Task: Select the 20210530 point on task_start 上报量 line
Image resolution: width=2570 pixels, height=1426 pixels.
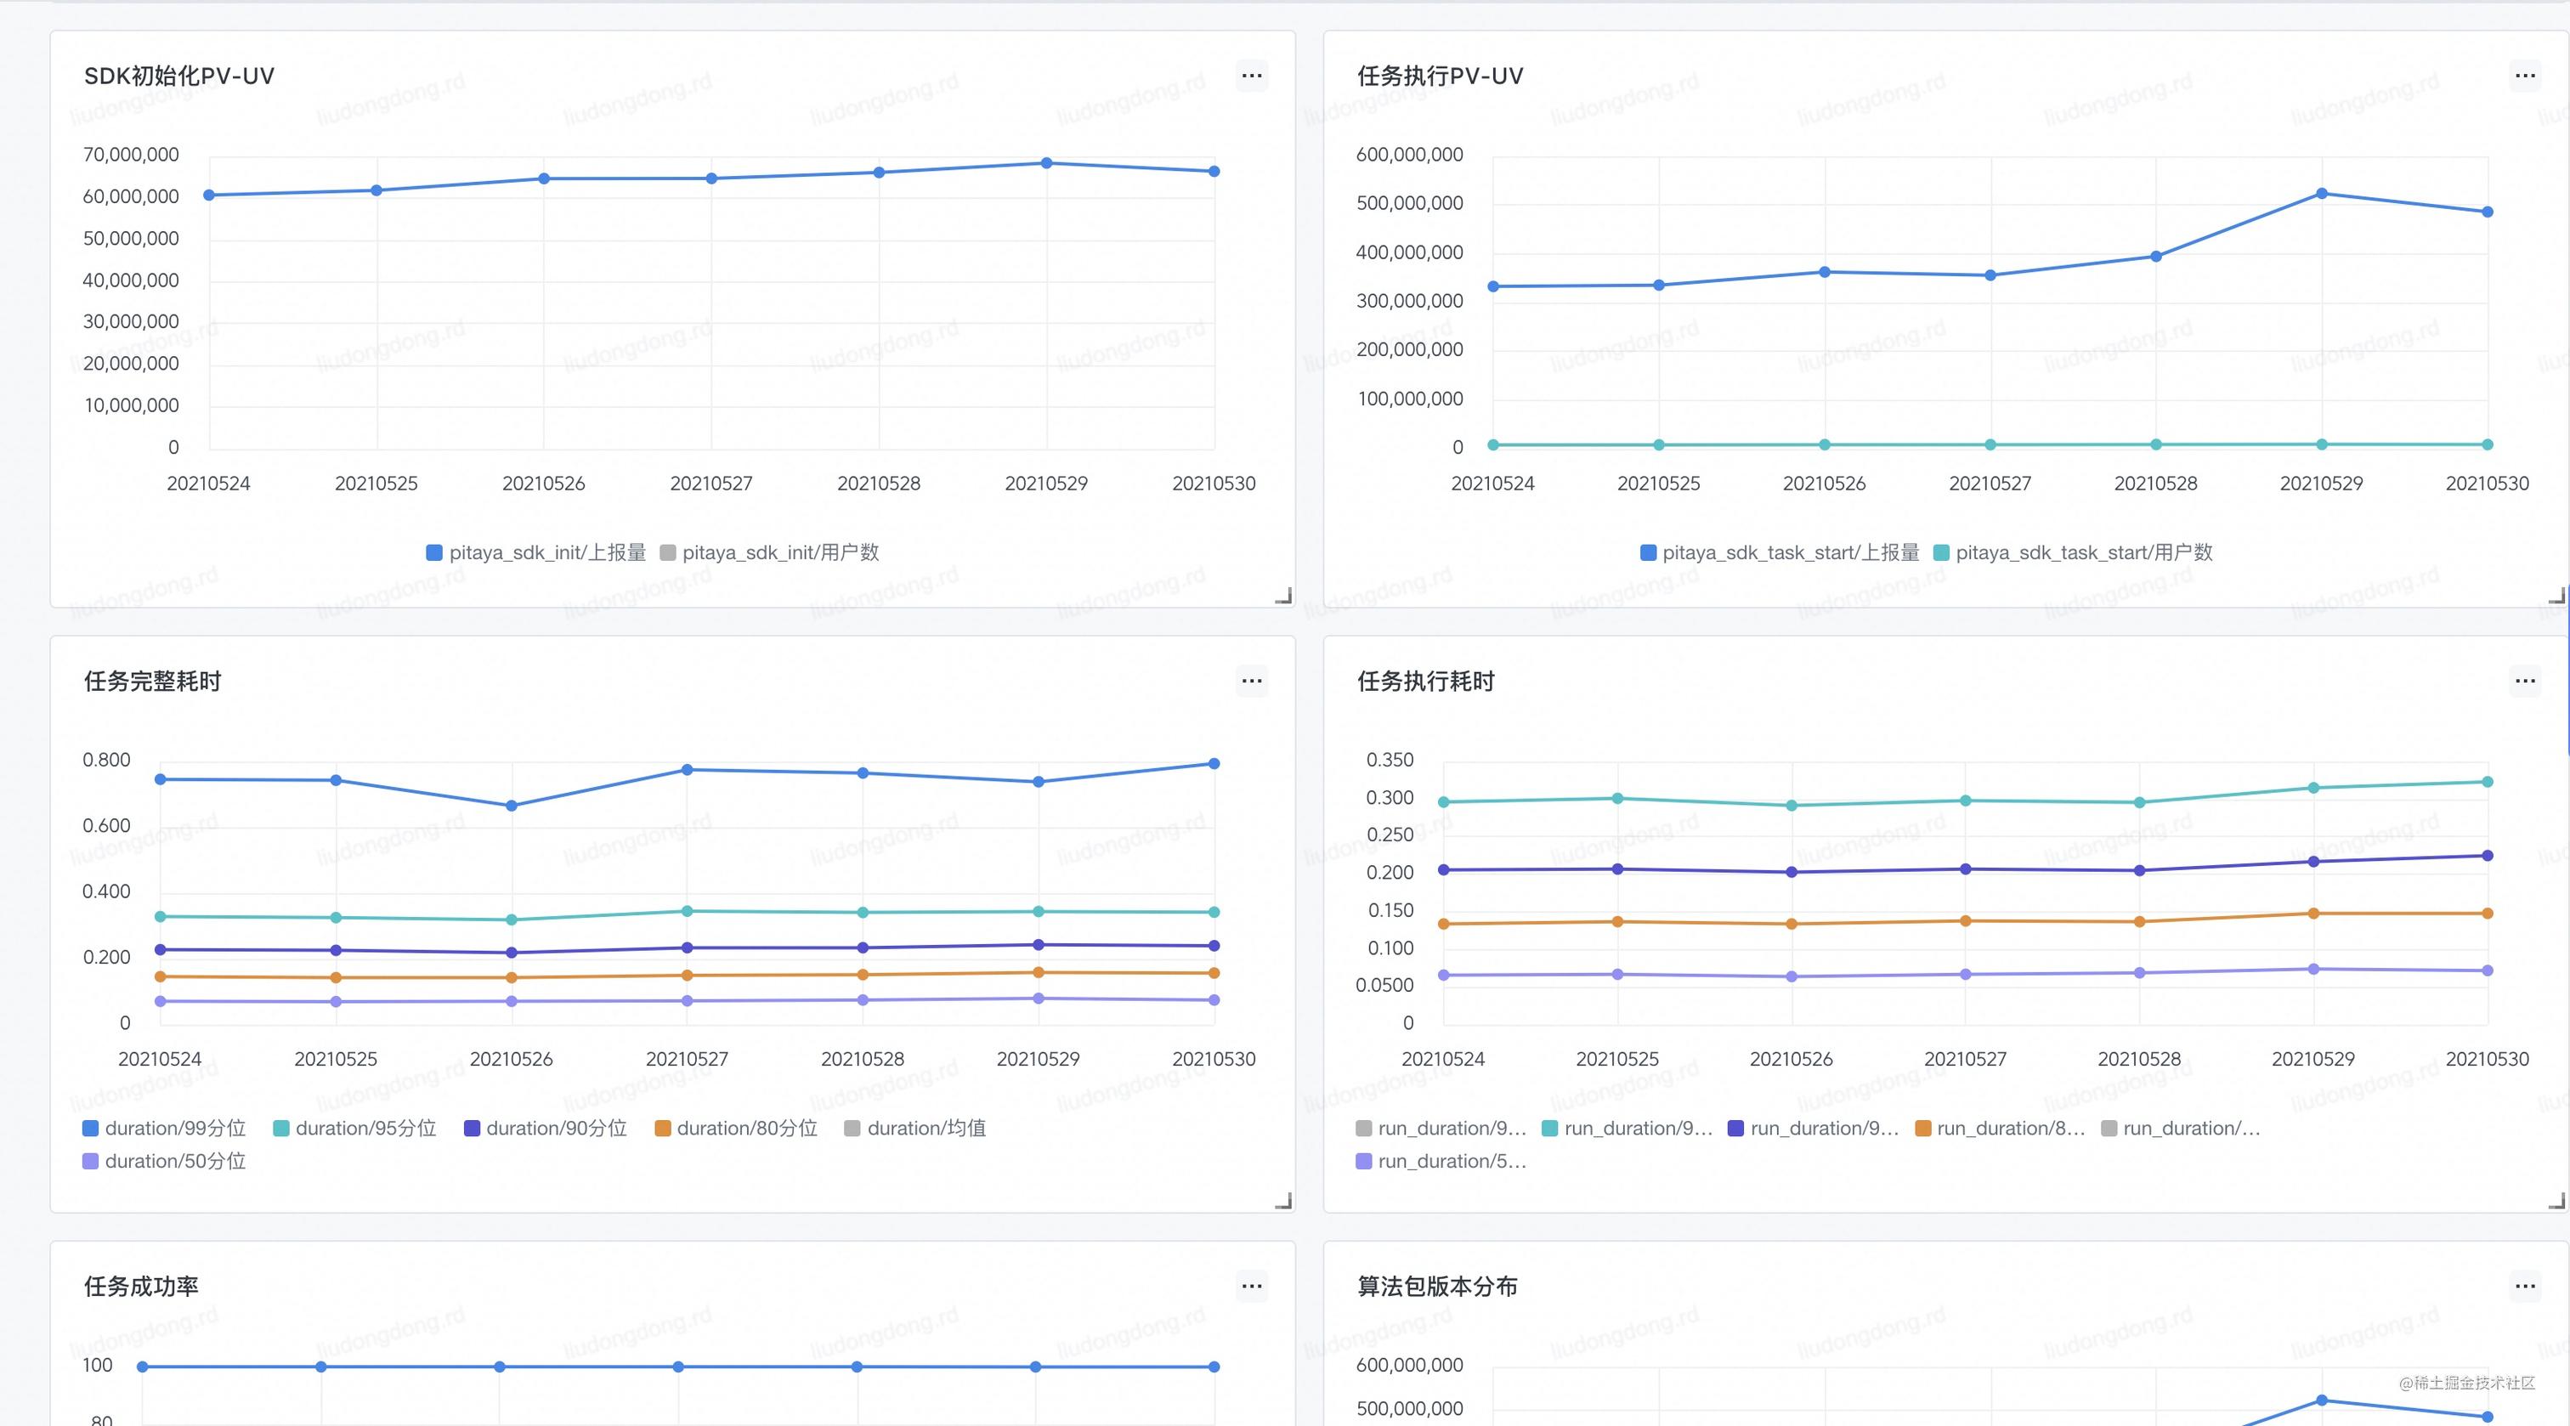Action: [x=2488, y=212]
